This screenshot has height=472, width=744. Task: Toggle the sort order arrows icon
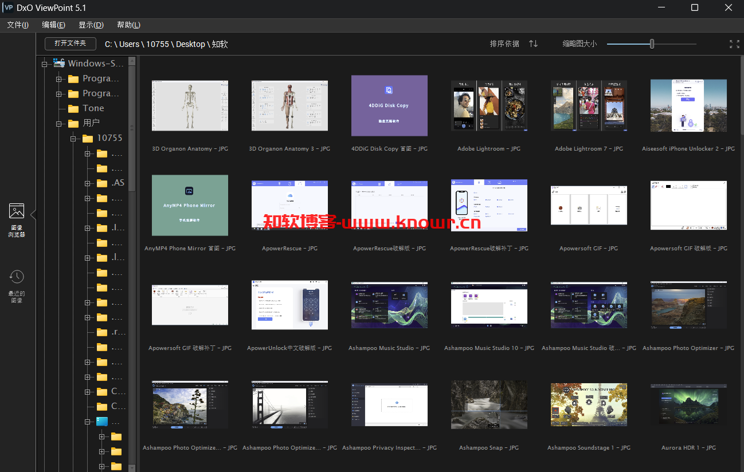coord(533,44)
